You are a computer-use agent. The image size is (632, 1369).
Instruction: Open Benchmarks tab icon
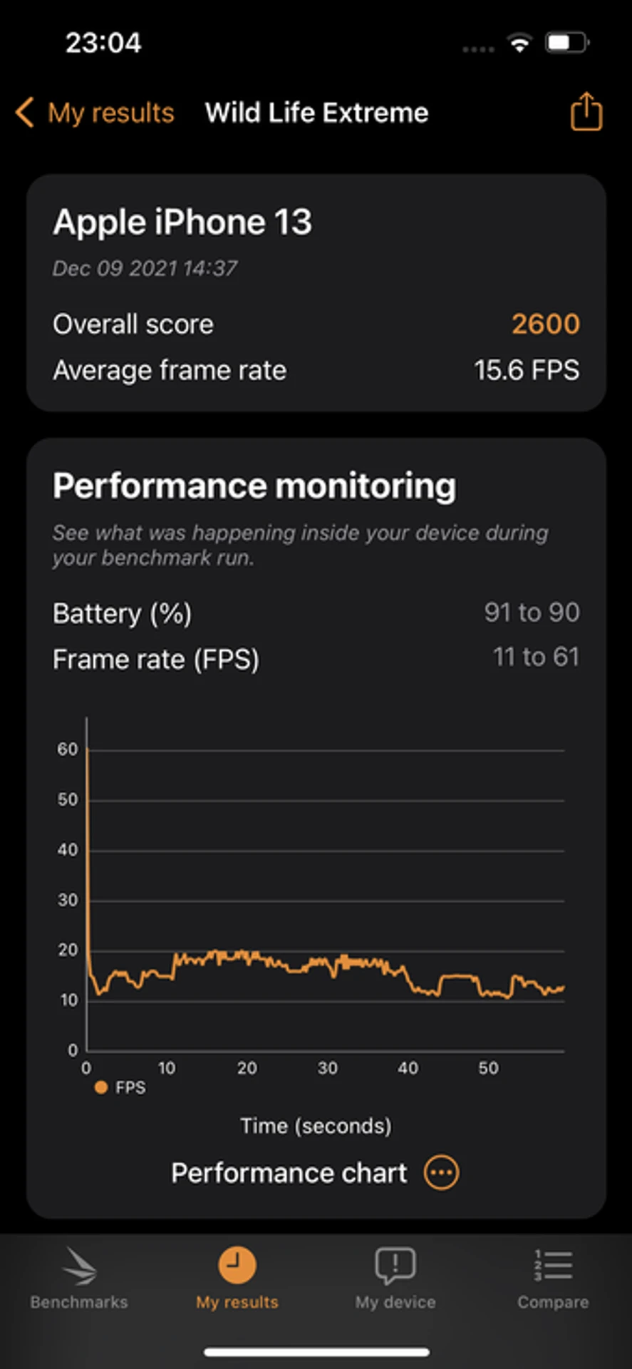point(79,1266)
